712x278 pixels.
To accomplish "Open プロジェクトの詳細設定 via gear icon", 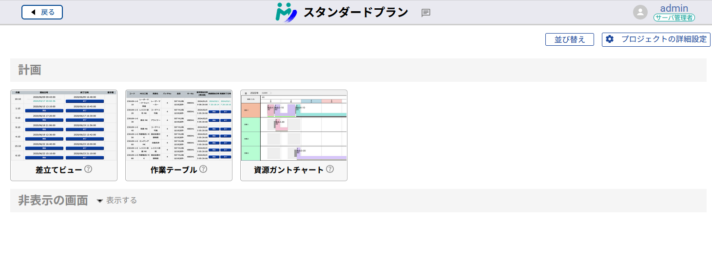I will pos(610,39).
